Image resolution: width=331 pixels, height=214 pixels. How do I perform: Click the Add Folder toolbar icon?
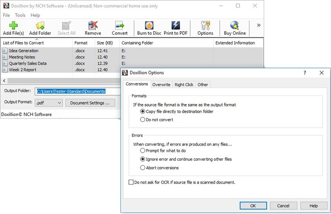(x=40, y=26)
